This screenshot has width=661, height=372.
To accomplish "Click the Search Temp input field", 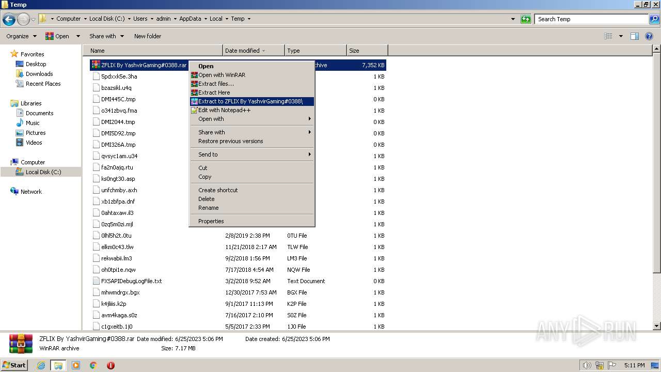I will [x=592, y=19].
